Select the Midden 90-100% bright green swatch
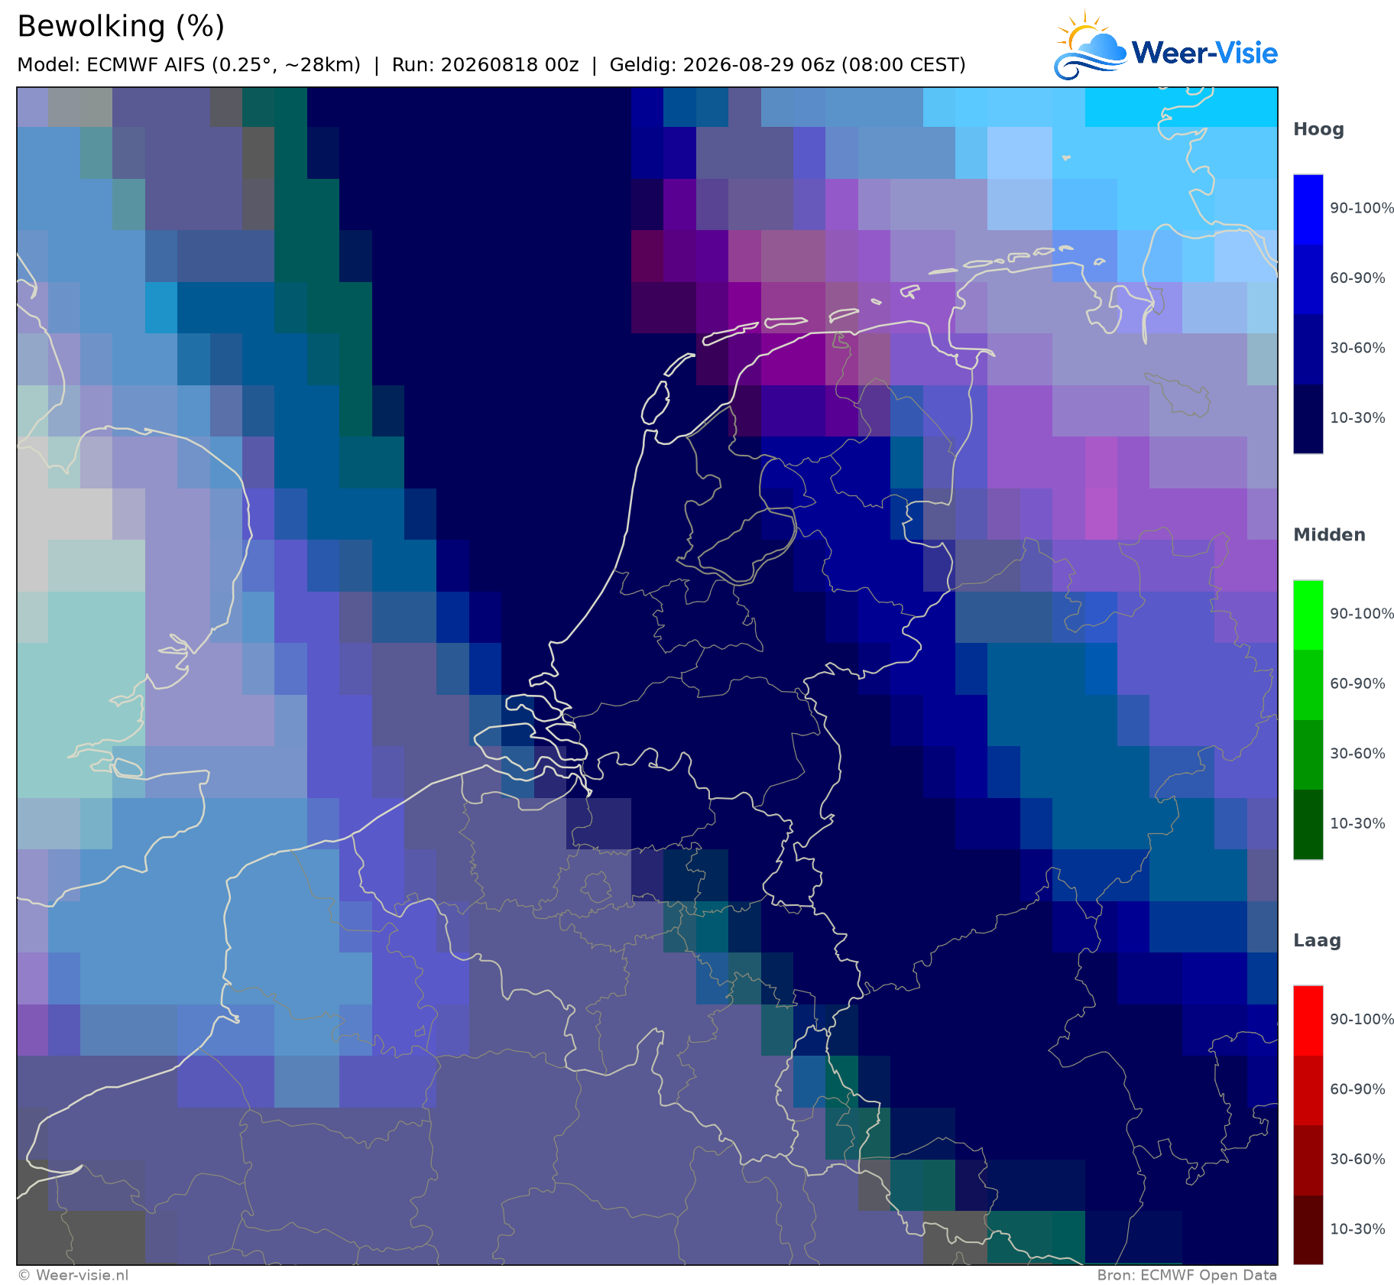The image size is (1394, 1285). [x=1308, y=615]
